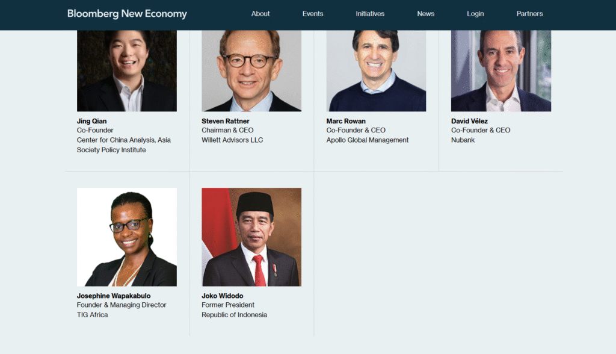
Task: Click the Josephine Wapakabulo name heading
Action: (x=114, y=296)
